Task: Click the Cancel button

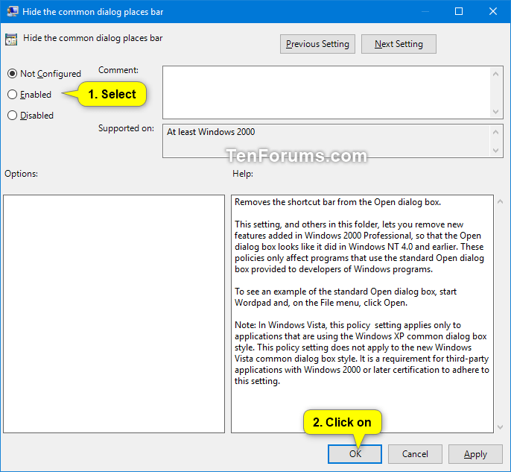Action: coord(415,454)
